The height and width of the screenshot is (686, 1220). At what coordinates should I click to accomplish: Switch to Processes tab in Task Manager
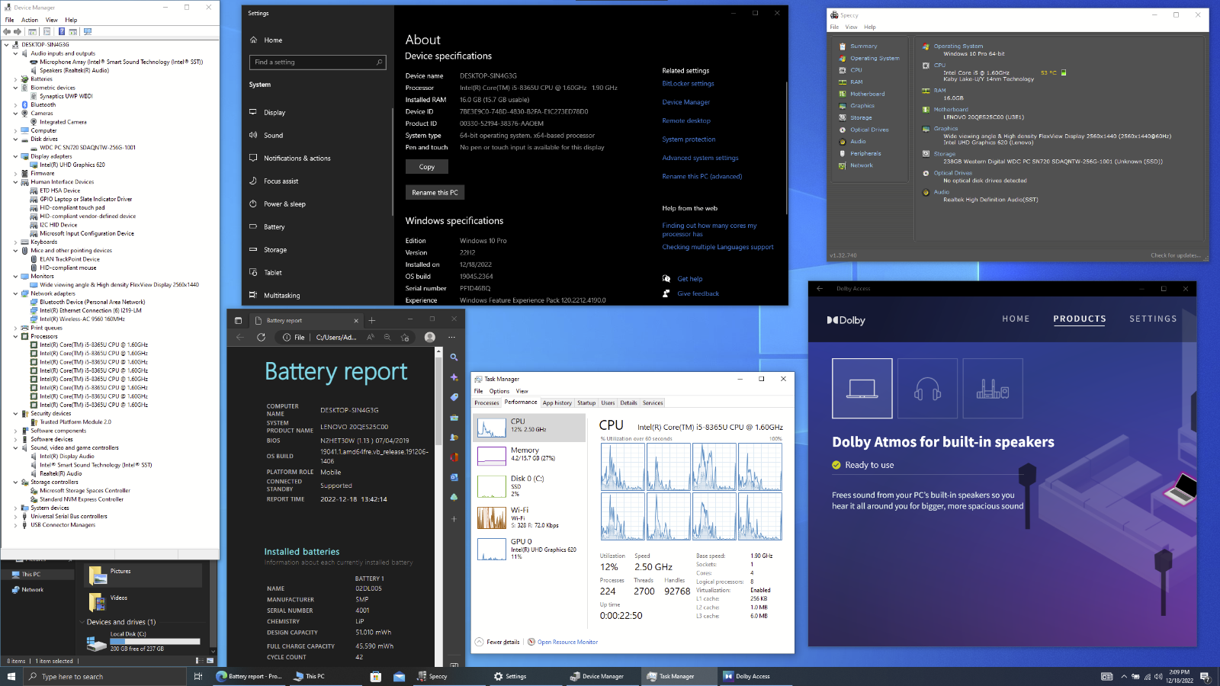click(x=486, y=402)
